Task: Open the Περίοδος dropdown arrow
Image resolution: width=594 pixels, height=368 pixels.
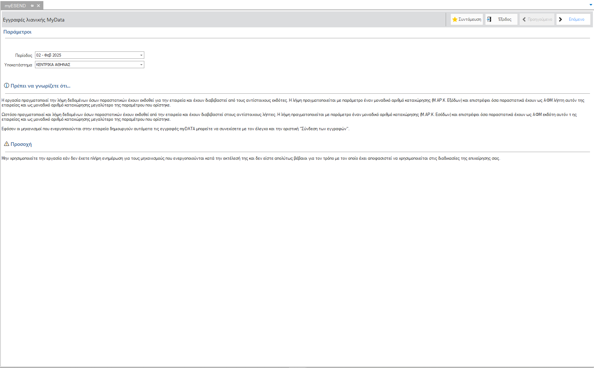Action: coord(141,55)
